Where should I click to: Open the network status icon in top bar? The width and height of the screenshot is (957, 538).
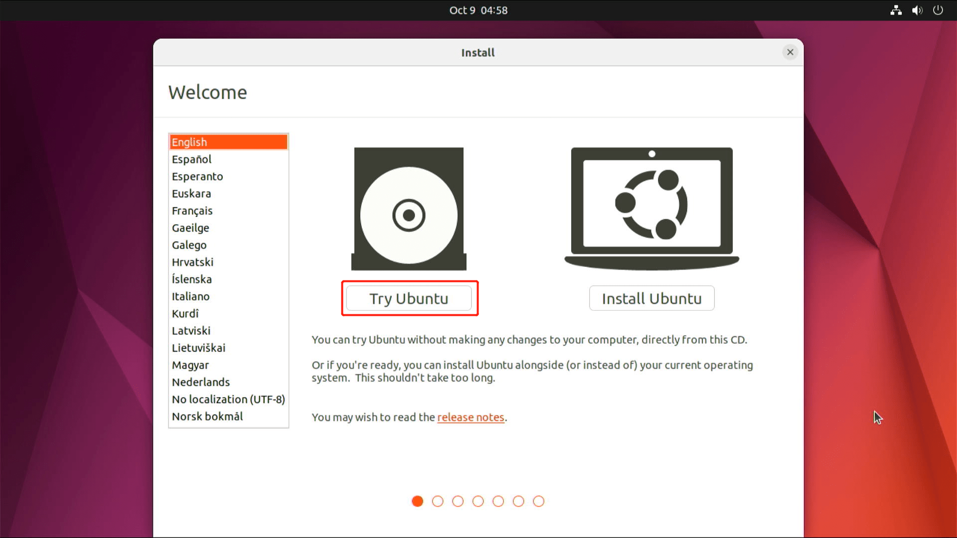[x=895, y=10]
